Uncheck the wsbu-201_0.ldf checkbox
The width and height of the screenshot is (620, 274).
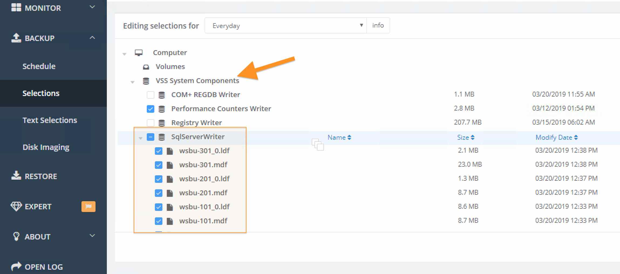click(x=159, y=179)
